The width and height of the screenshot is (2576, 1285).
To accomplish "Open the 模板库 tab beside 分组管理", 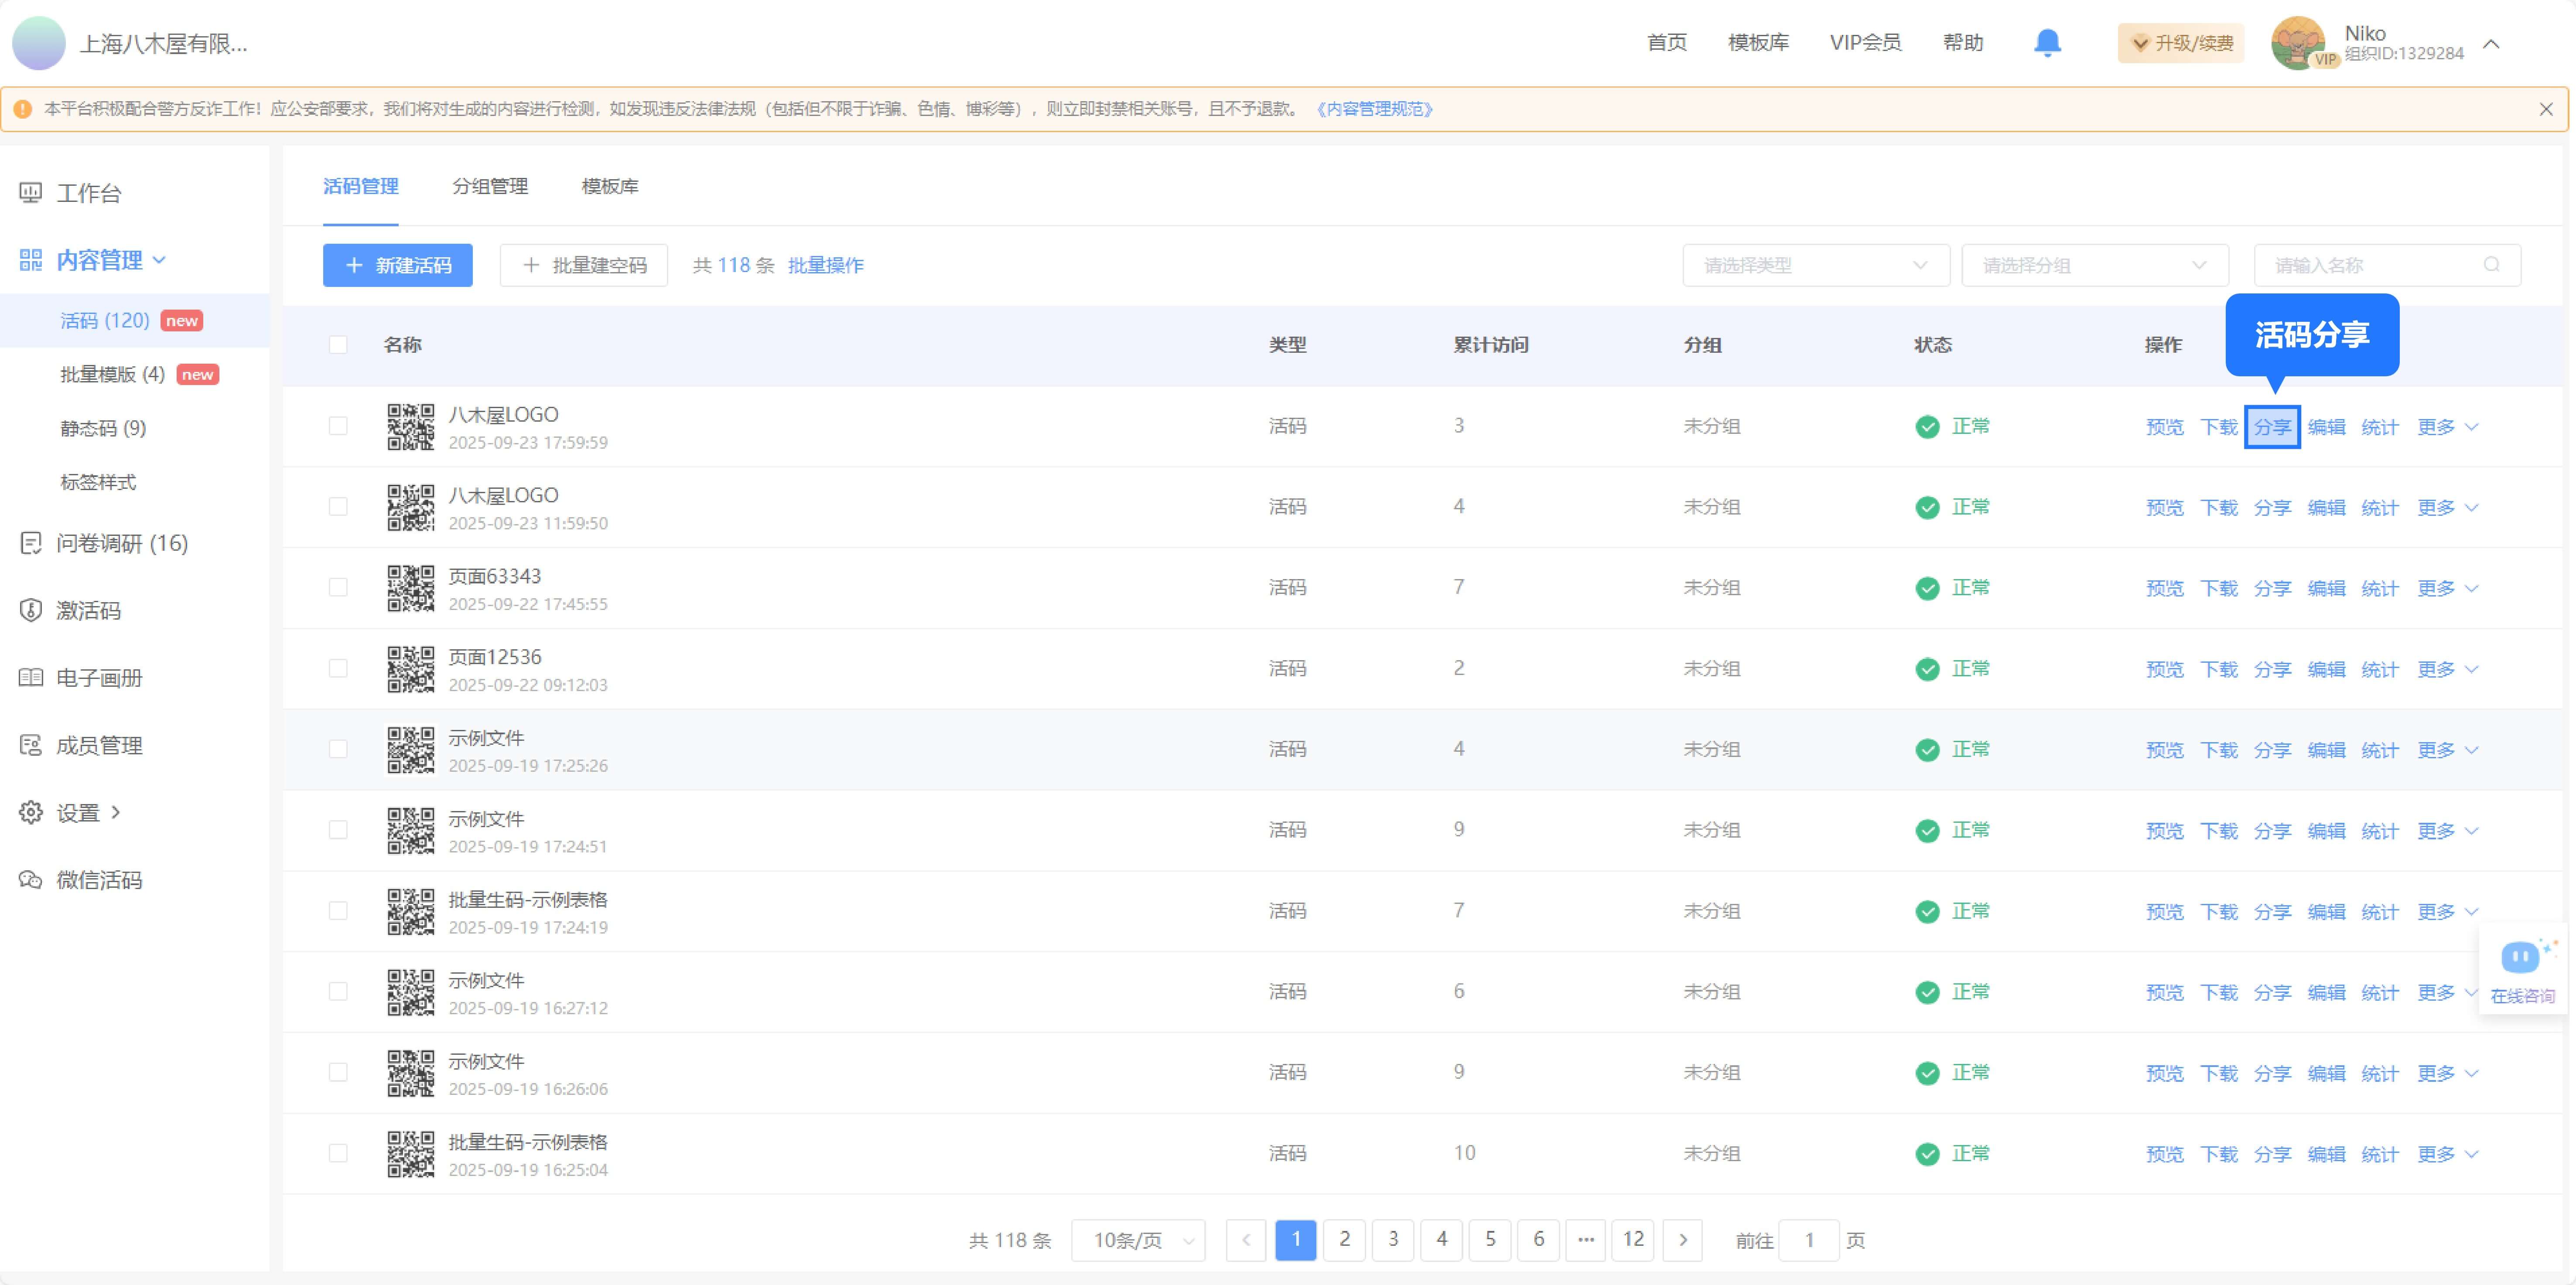I will click(x=610, y=186).
